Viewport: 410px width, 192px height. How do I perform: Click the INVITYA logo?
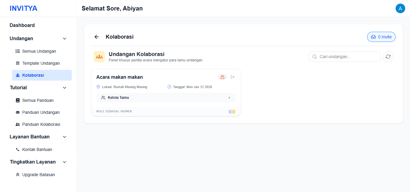(24, 8)
